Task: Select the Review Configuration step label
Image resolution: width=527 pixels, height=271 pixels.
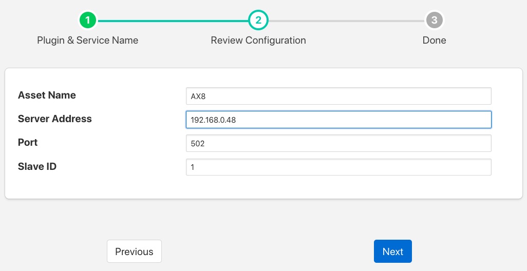Action: pos(258,40)
